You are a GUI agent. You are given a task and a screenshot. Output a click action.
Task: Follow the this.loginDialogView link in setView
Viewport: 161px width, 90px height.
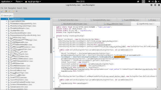(104, 44)
